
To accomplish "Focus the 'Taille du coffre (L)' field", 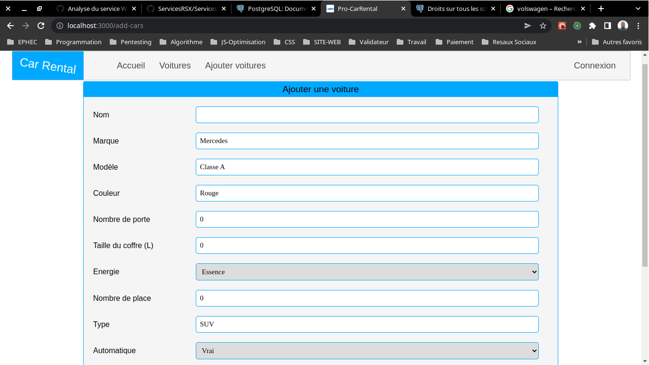I will point(367,245).
